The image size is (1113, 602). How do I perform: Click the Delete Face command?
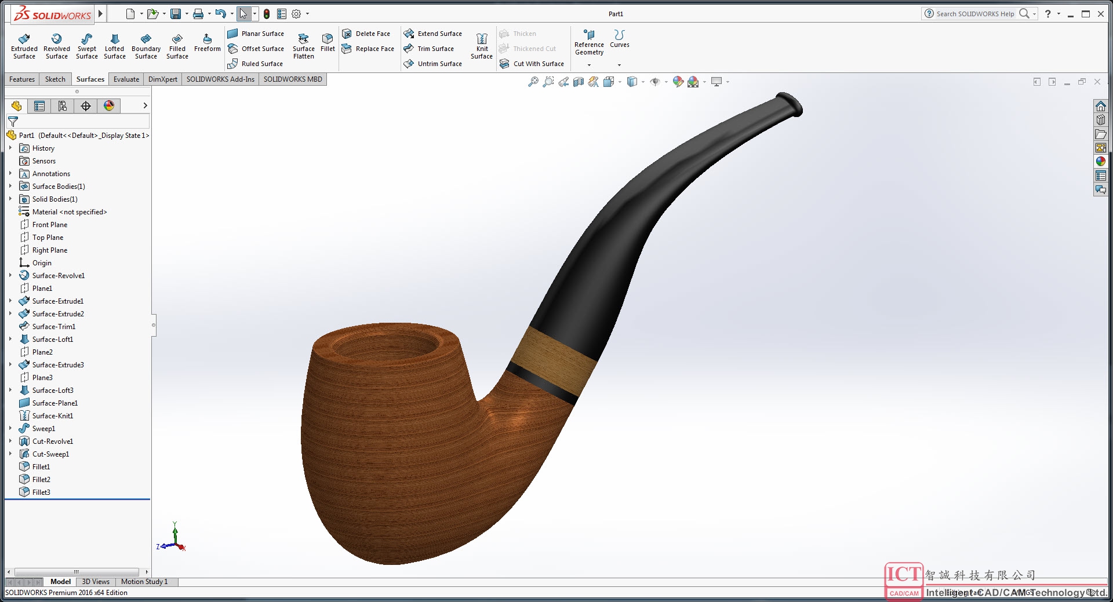(366, 34)
